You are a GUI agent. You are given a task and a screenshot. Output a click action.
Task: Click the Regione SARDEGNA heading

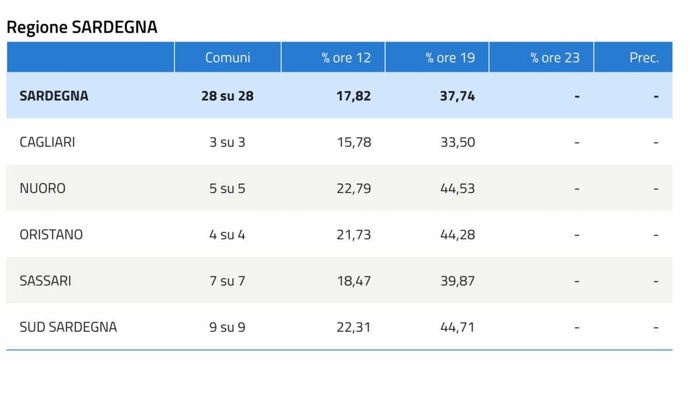[x=82, y=27]
